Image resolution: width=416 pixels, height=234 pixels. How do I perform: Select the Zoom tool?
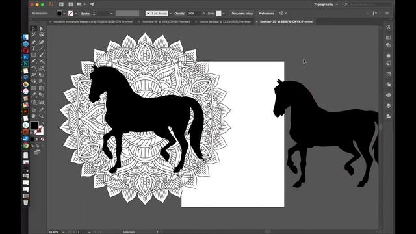[x=42, y=116]
